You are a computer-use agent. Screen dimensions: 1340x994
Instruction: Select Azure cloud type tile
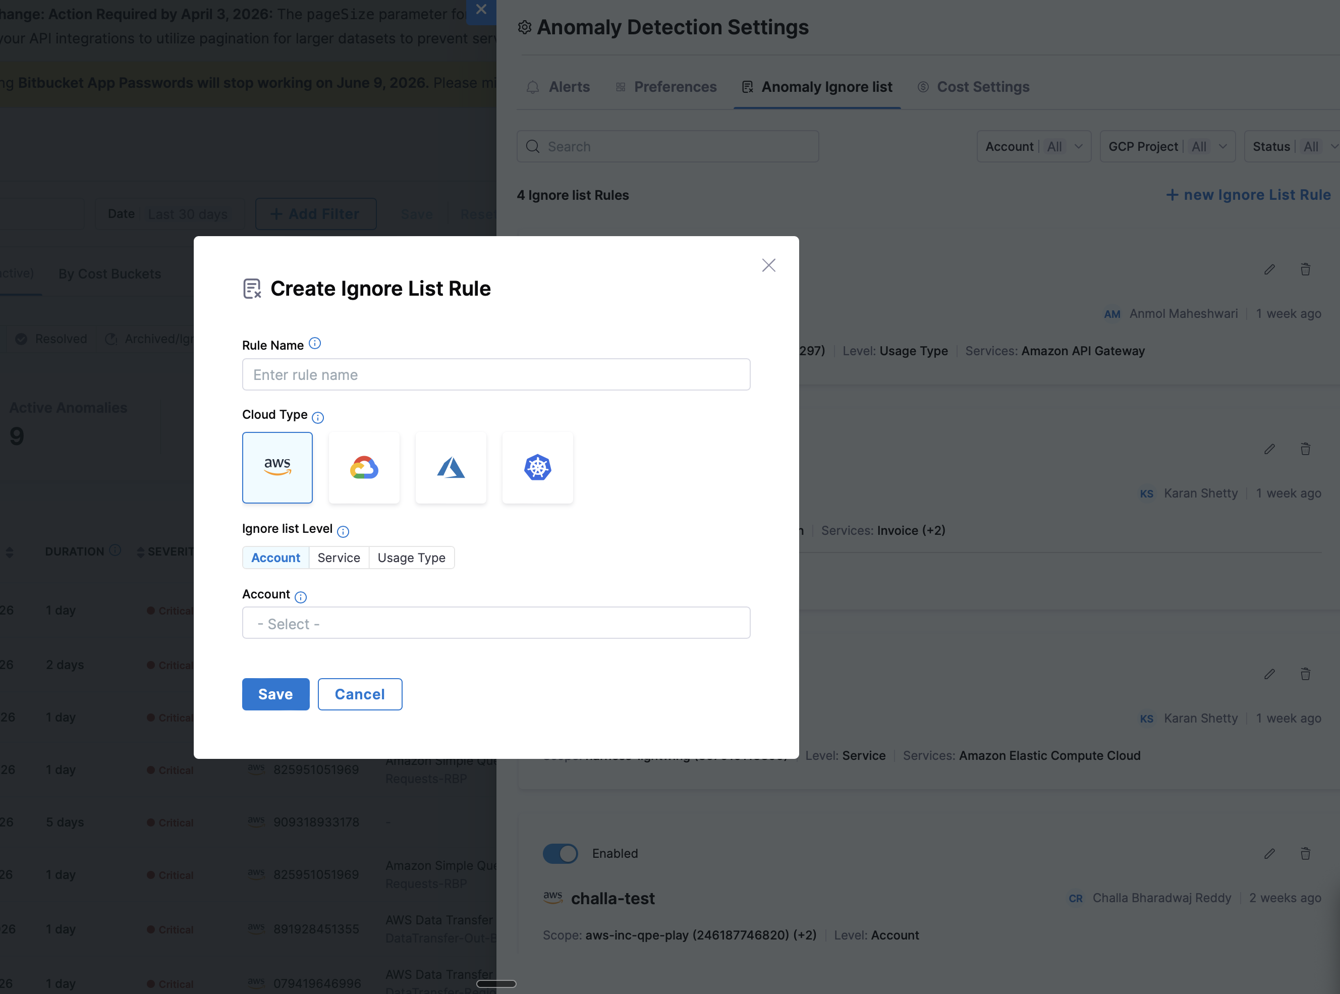[x=451, y=468]
